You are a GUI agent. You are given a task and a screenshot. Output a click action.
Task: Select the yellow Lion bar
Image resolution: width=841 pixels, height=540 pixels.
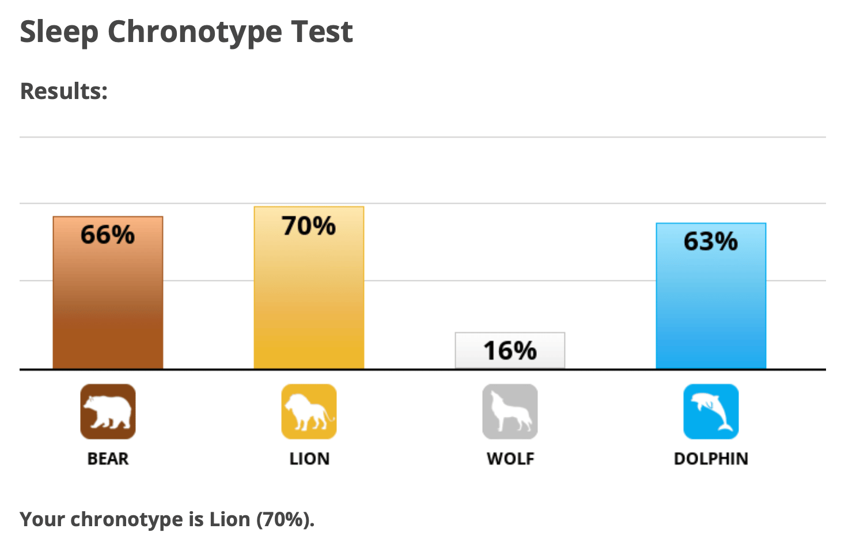309,287
